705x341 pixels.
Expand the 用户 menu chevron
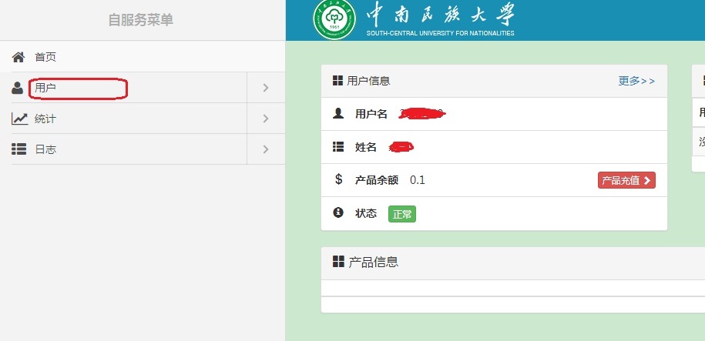265,88
